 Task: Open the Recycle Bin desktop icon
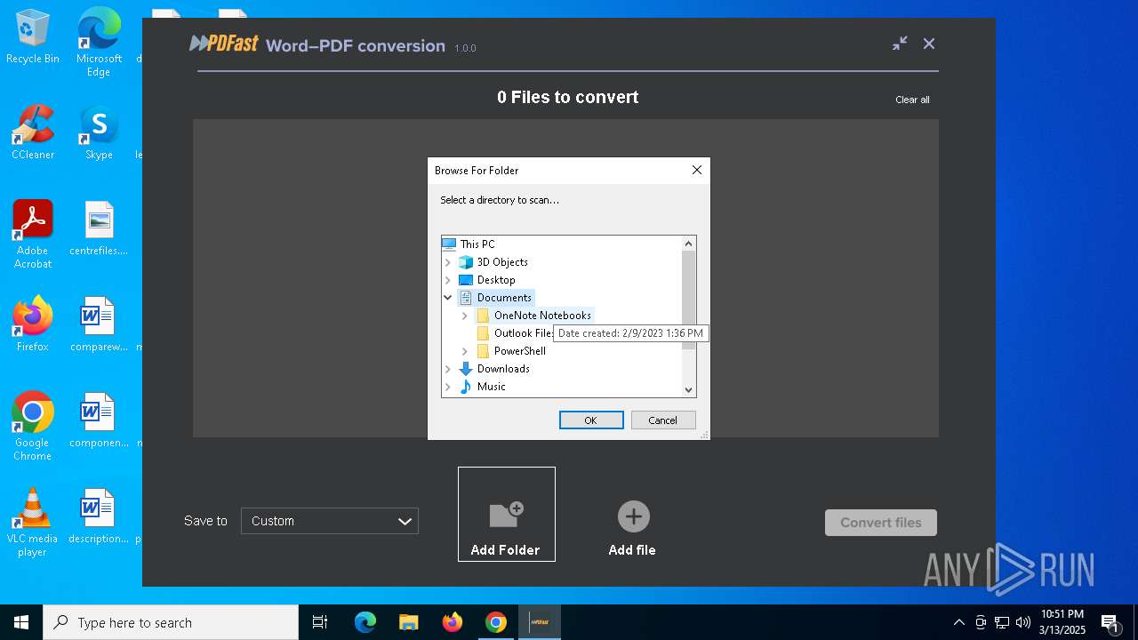[x=33, y=37]
